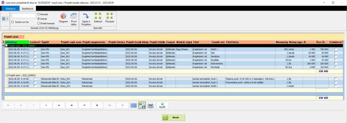347x123 pixels.
Task: Jump to the last record
Action: (x=72, y=105)
